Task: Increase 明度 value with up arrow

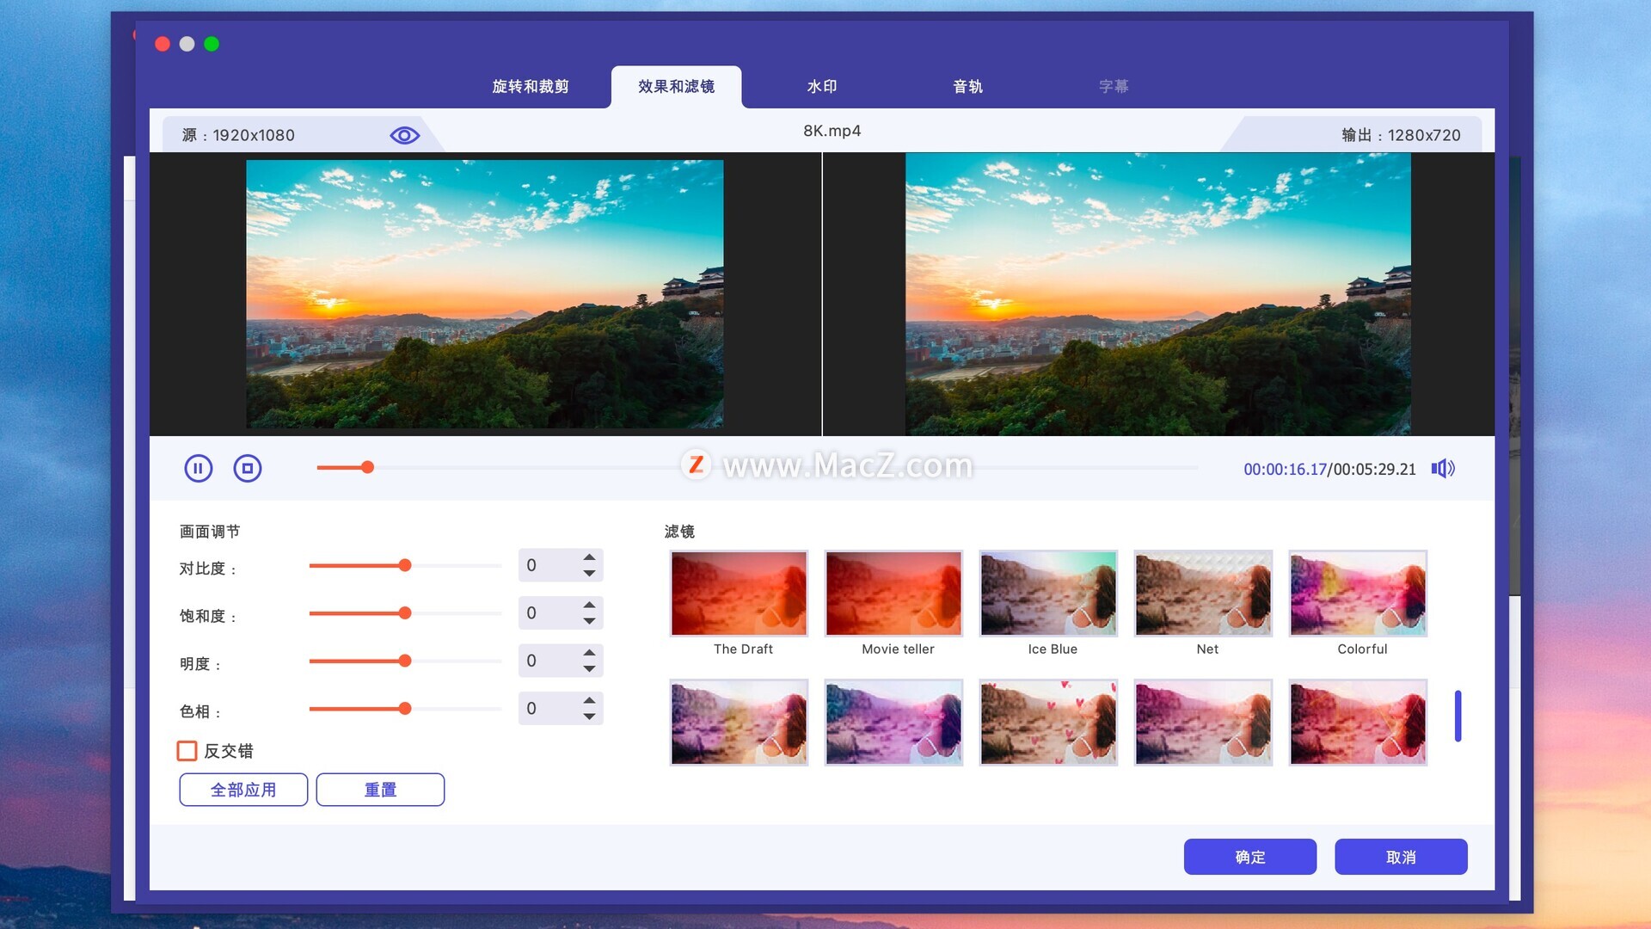Action: tap(589, 652)
